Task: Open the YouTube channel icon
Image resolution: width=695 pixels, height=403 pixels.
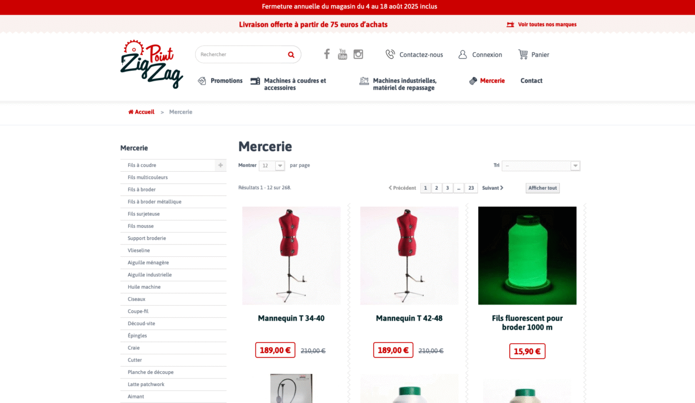Action: (x=342, y=54)
